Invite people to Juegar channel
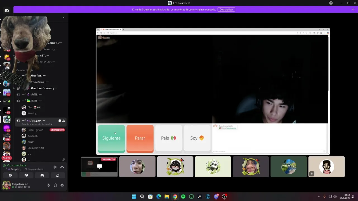The height and width of the screenshot is (201, 358). click(x=64, y=121)
